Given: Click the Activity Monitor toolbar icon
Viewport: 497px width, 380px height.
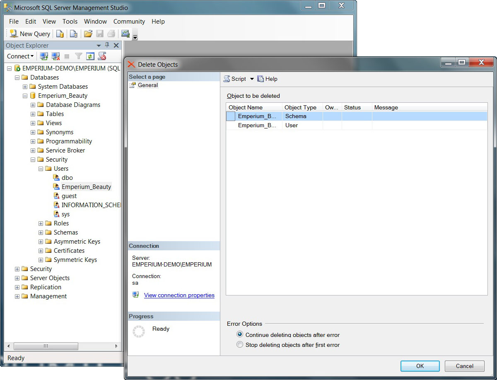Looking at the screenshot, I should (x=125, y=34).
